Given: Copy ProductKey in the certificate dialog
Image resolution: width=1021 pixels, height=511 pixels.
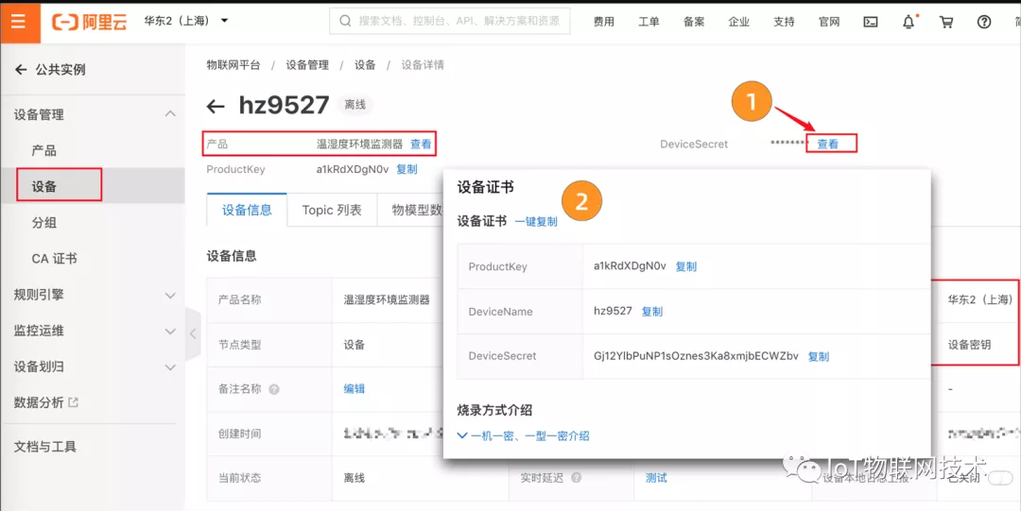Looking at the screenshot, I should coord(685,266).
